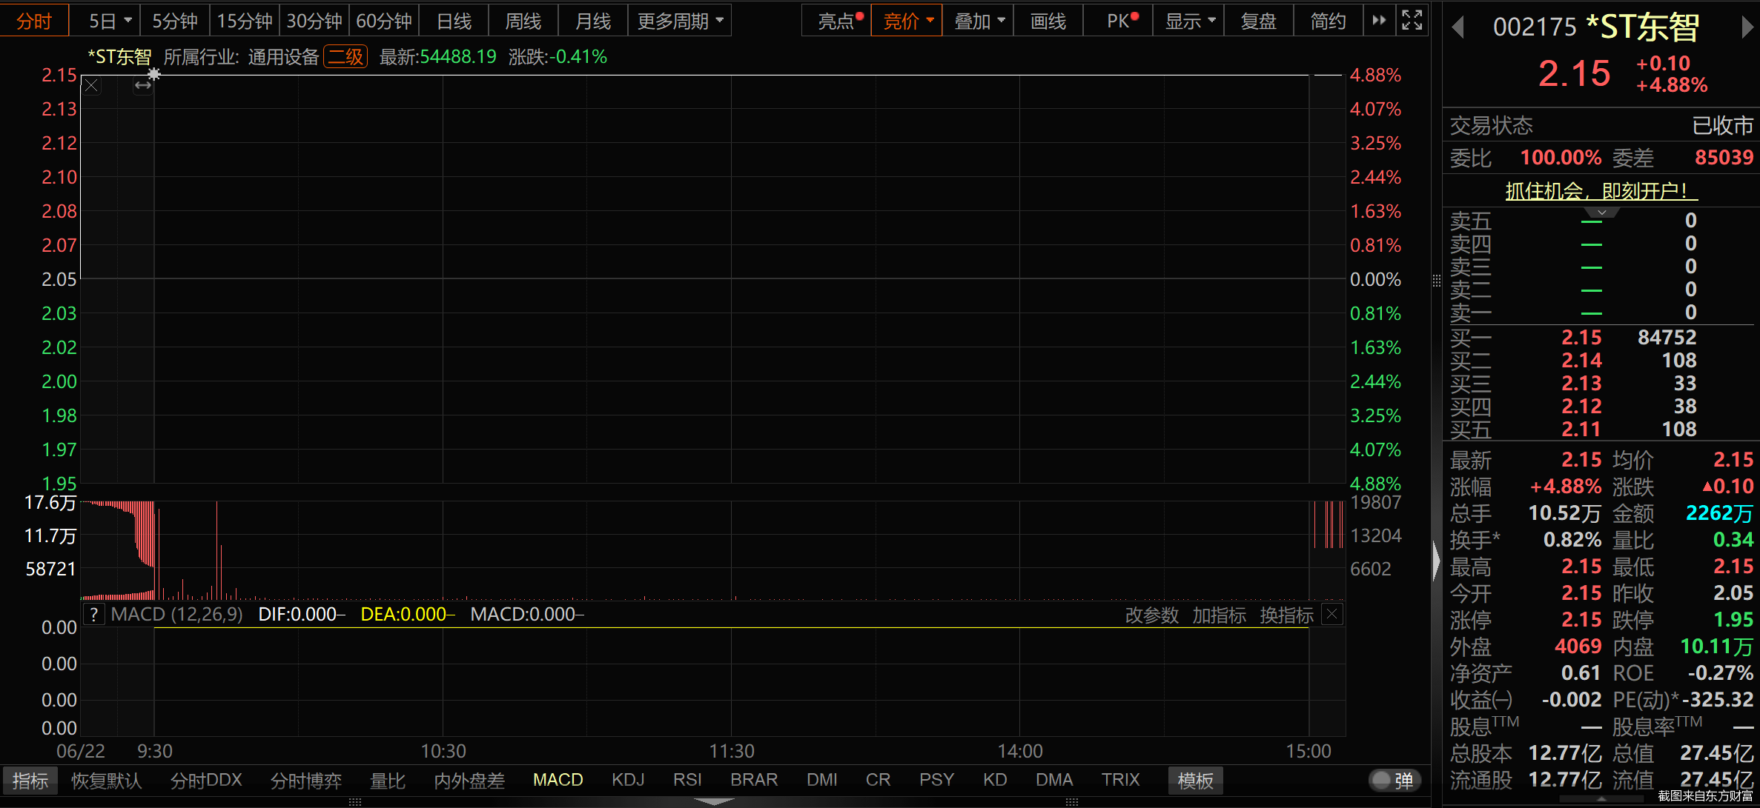Click the 复盘 replay button

click(1259, 21)
